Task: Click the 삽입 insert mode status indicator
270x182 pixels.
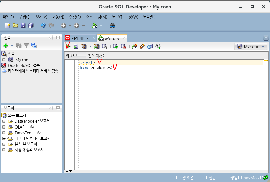Action: coord(212,178)
